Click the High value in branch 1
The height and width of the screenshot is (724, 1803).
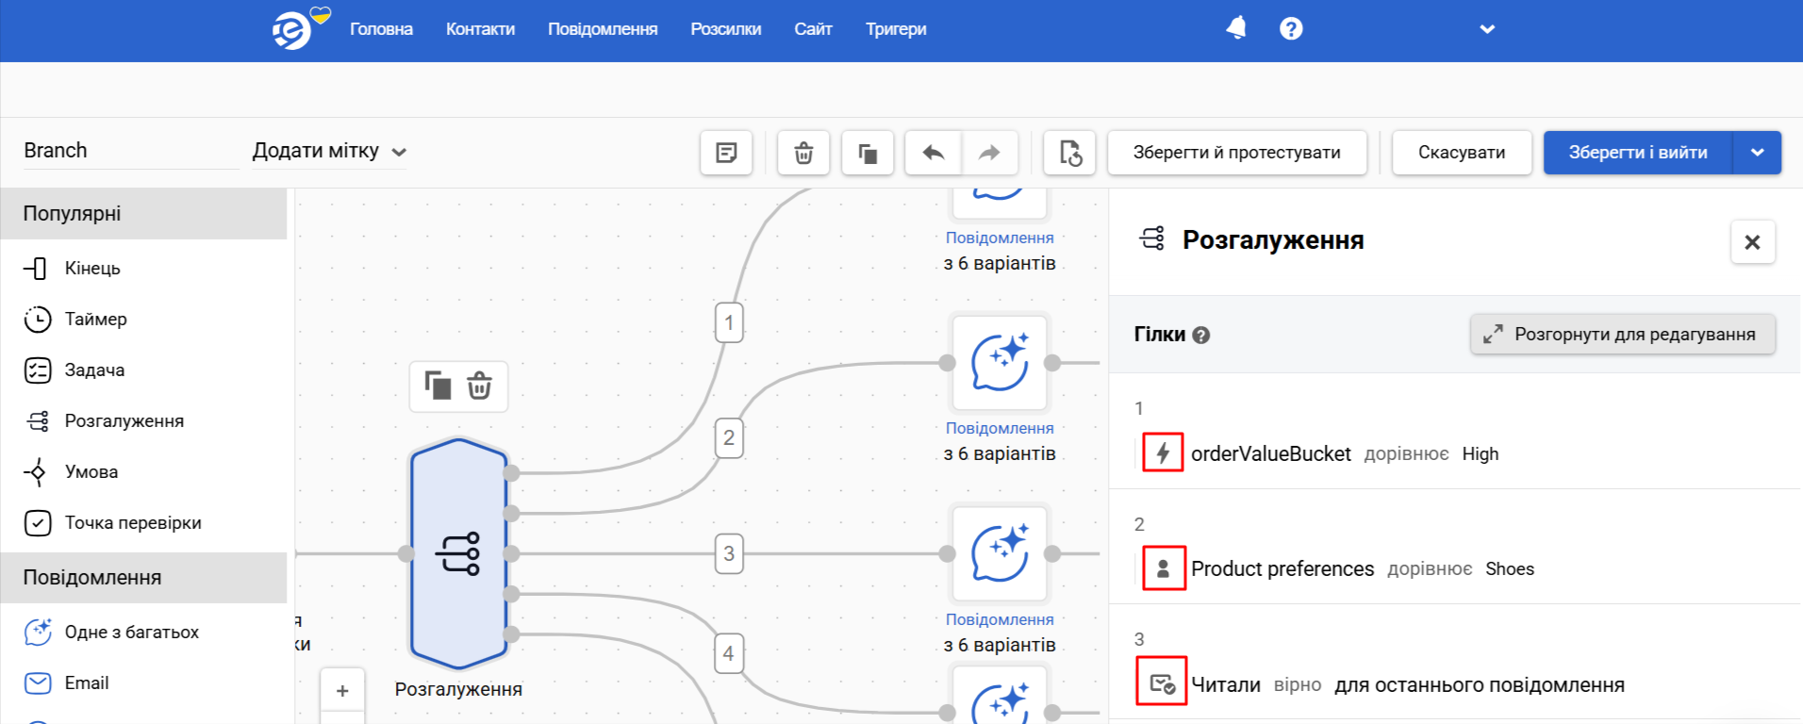[1480, 454]
